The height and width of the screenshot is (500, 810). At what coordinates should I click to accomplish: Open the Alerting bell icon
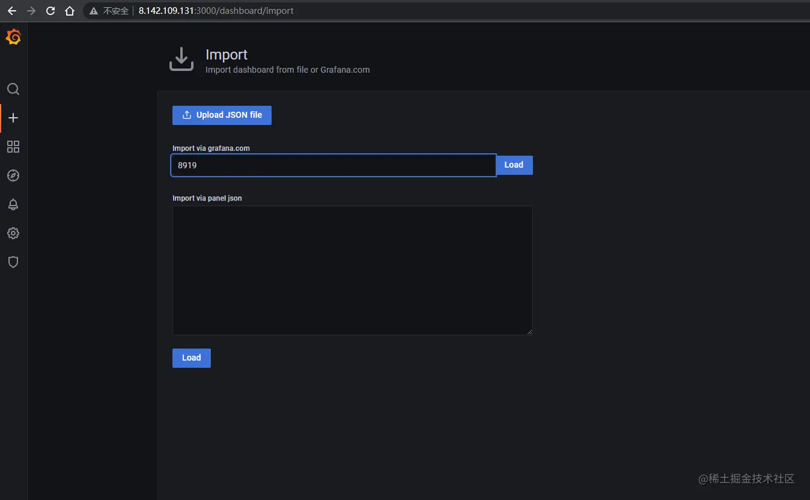13,204
